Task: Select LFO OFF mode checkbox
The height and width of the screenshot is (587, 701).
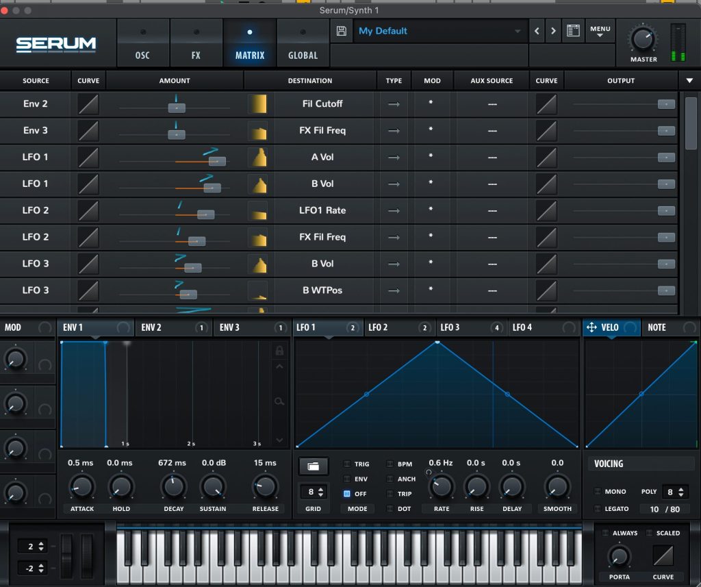Action: [347, 493]
